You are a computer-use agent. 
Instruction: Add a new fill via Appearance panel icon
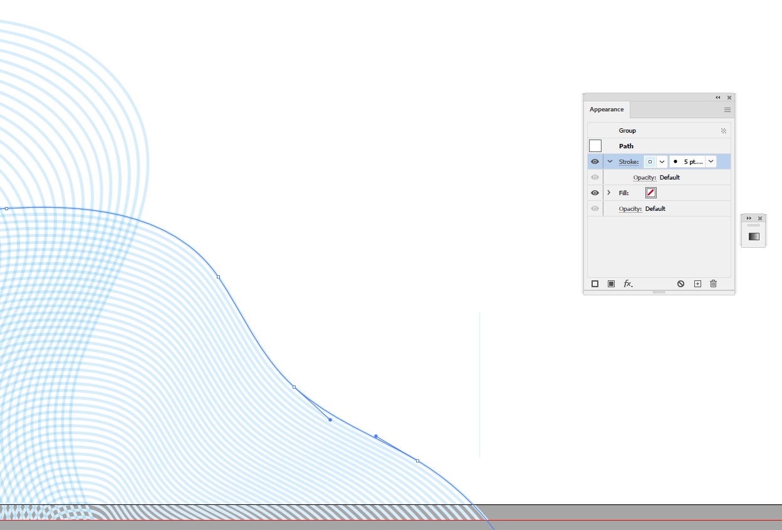coord(610,283)
